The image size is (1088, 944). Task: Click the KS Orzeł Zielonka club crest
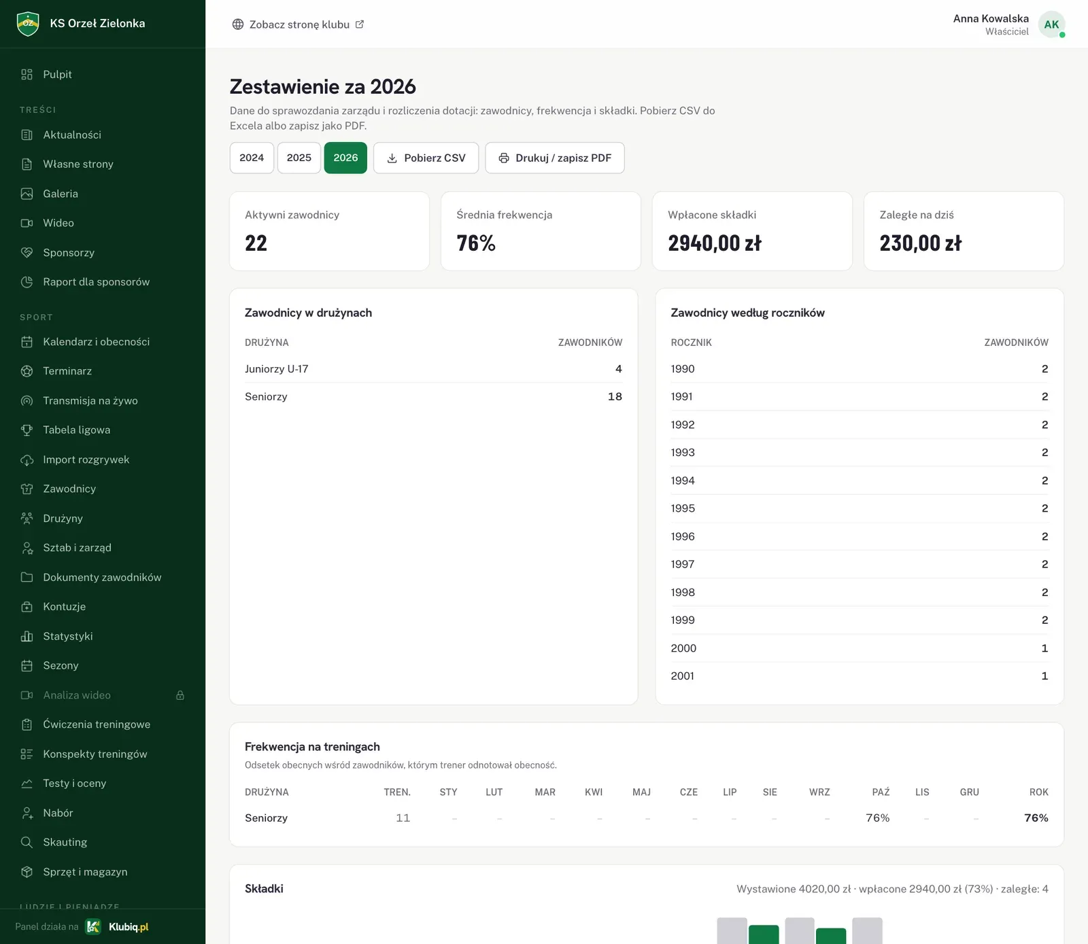[x=28, y=24]
